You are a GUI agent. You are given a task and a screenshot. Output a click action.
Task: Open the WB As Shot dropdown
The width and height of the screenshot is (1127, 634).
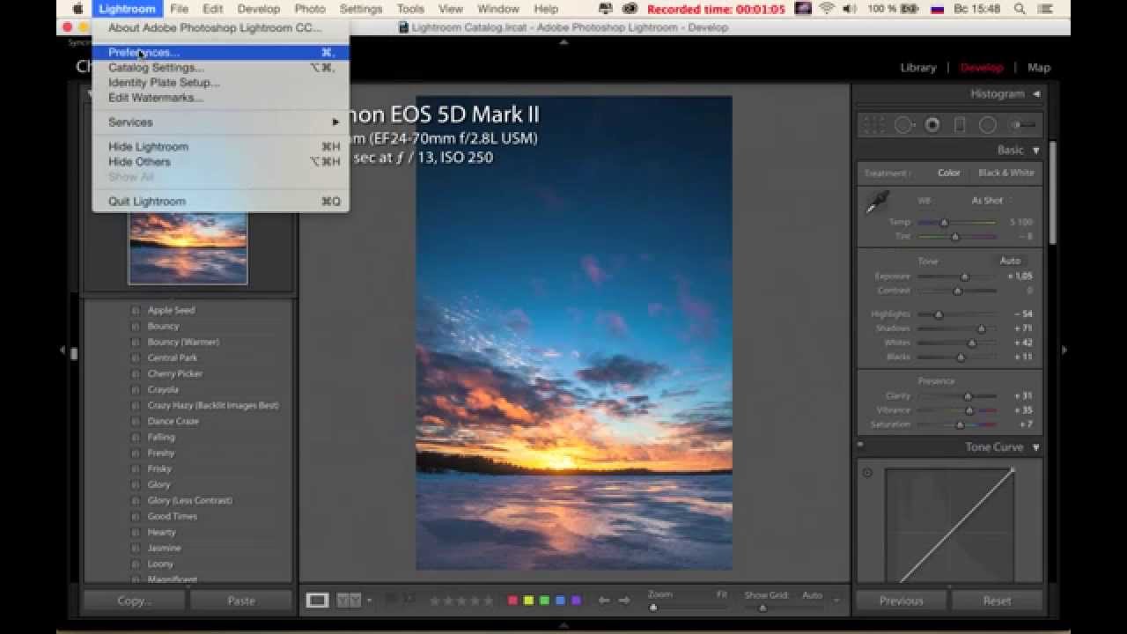click(991, 201)
